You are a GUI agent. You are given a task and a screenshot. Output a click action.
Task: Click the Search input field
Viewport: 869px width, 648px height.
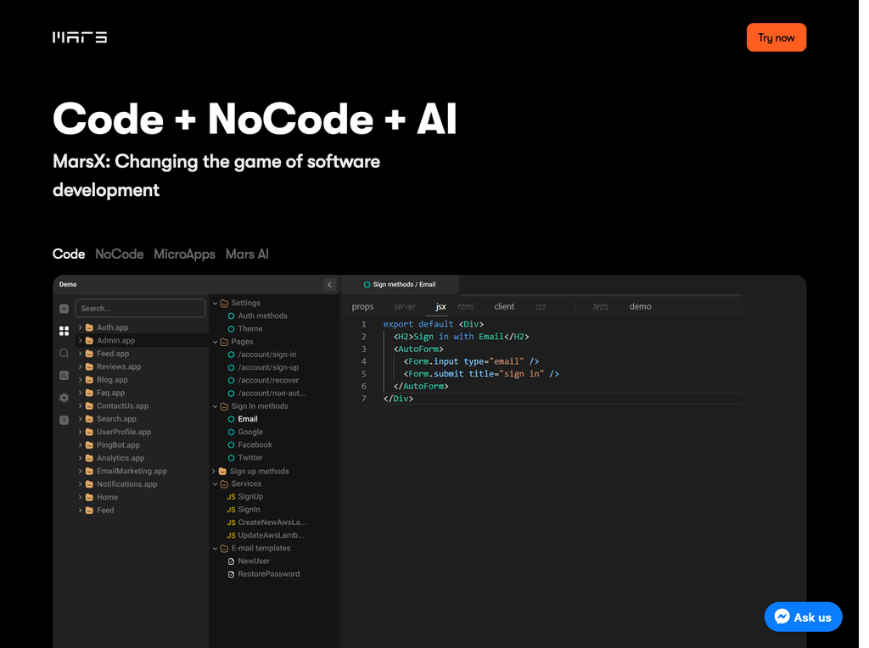click(x=140, y=309)
